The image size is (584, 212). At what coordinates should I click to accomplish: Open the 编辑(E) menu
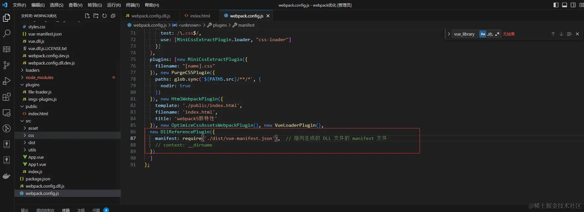(x=38, y=5)
